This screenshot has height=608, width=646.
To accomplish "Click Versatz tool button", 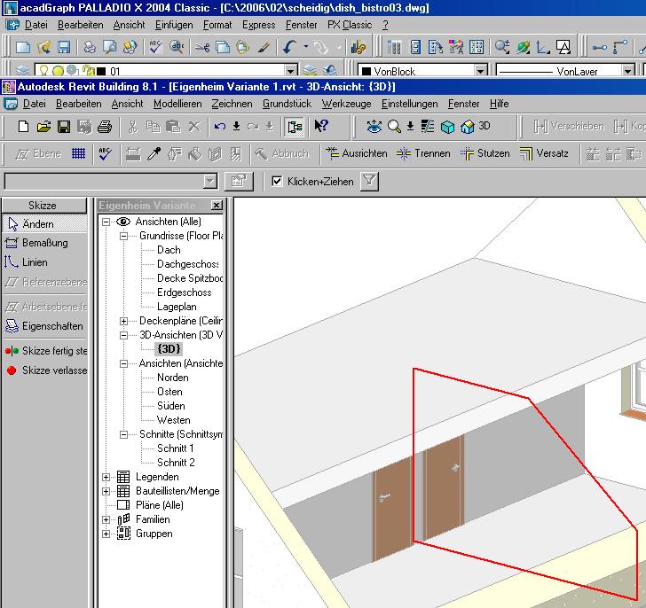I will [x=544, y=153].
